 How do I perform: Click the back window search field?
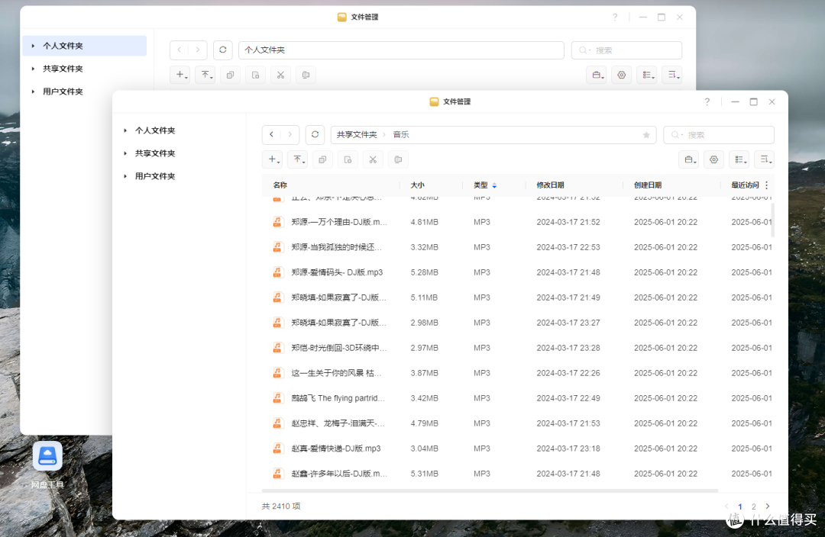[626, 50]
